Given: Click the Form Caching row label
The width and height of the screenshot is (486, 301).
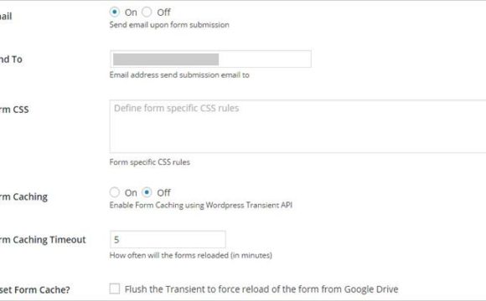Looking at the screenshot, I should (23, 196).
